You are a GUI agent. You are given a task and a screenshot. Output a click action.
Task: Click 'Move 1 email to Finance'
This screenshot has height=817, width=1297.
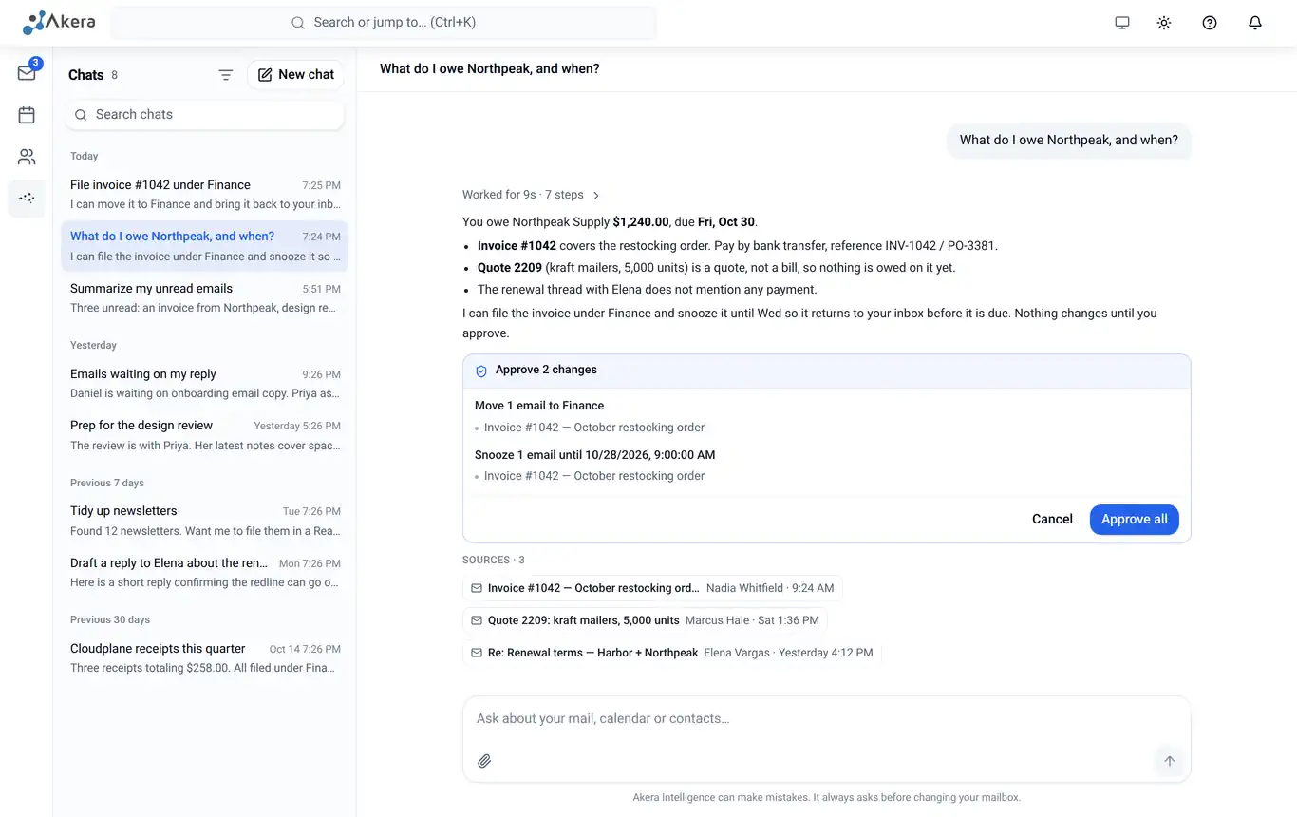pyautogui.click(x=539, y=406)
